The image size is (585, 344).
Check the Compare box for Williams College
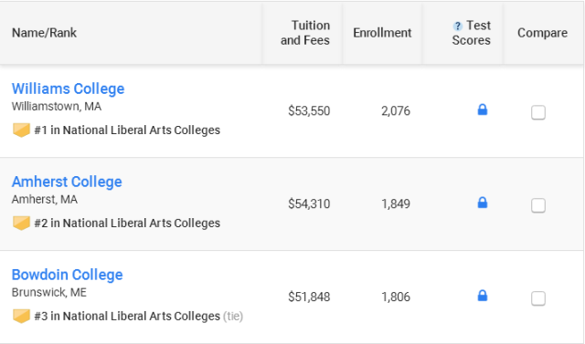tap(538, 112)
